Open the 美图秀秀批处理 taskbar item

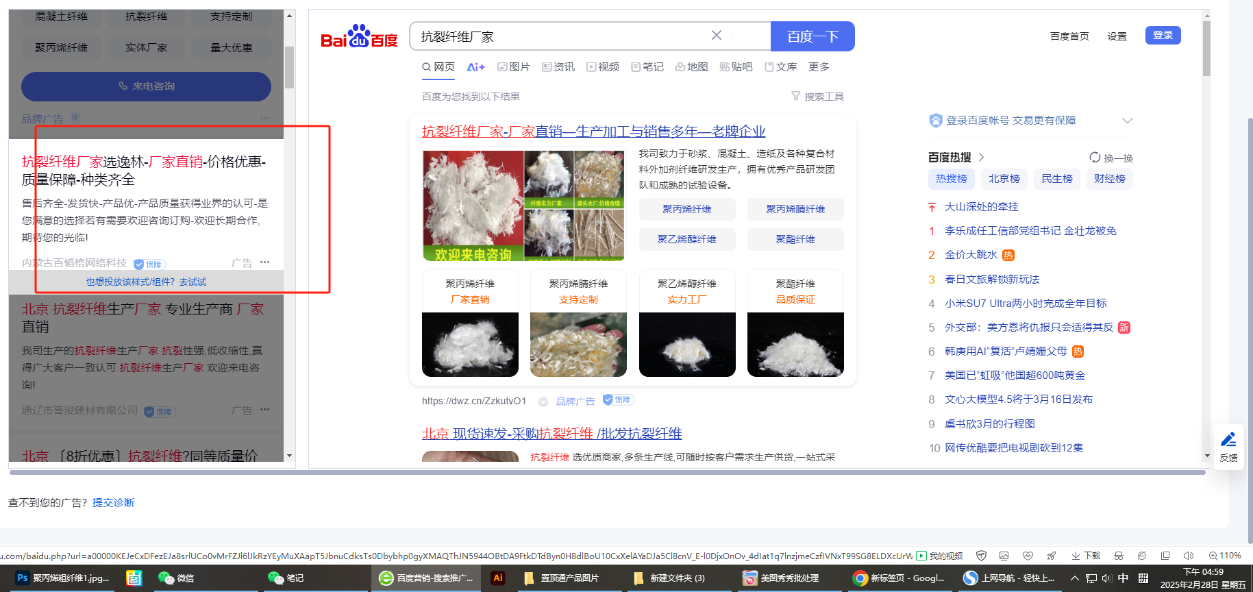click(781, 578)
